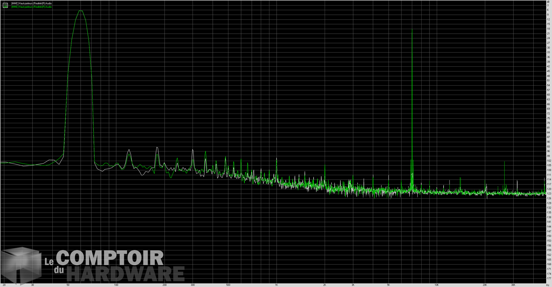Click the 100 Hz mark on the frequency axis
Viewport: 552px width, 287px height.
click(116, 285)
